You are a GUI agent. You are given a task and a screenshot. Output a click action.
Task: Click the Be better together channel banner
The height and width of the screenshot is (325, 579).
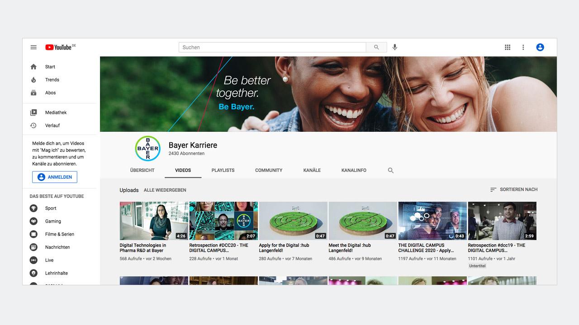pos(328,94)
